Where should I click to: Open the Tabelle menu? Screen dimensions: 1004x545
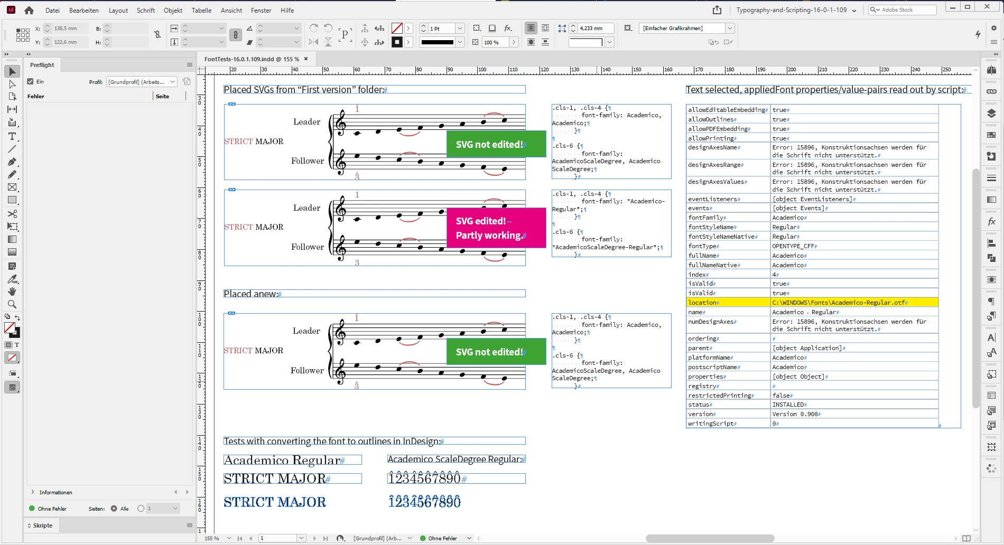201,11
